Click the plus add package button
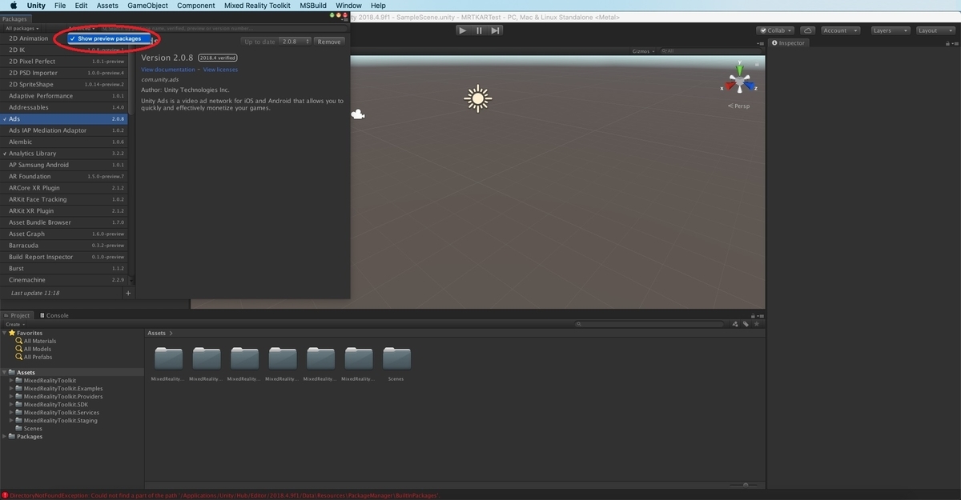The height and width of the screenshot is (500, 961). (x=128, y=294)
